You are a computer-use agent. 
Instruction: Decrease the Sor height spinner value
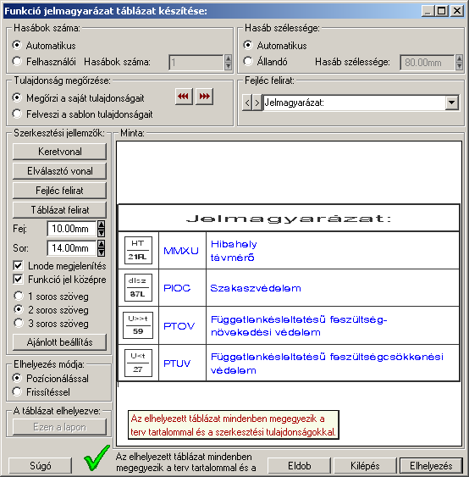click(x=102, y=252)
